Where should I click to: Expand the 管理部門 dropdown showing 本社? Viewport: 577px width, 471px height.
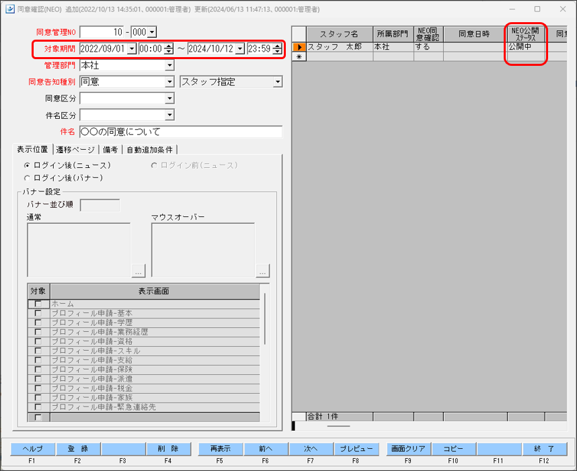coord(169,65)
